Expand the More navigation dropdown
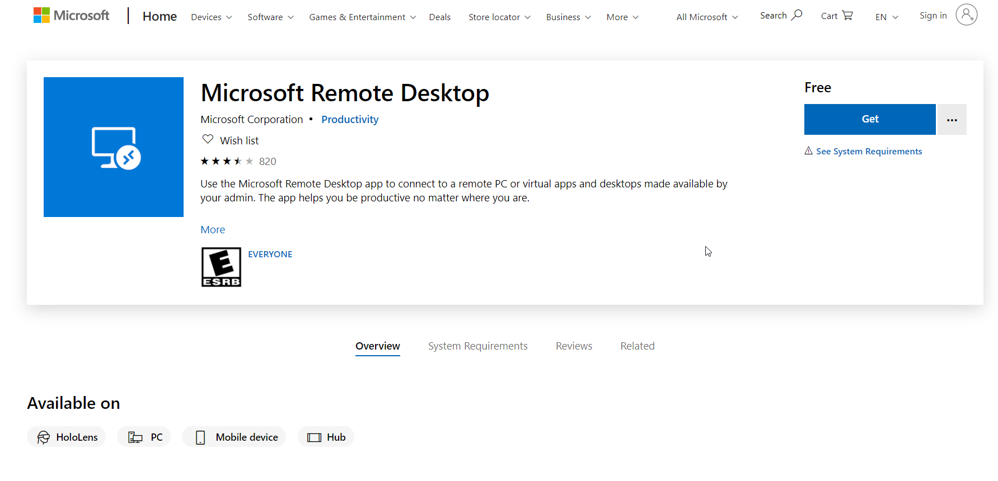 pos(622,17)
